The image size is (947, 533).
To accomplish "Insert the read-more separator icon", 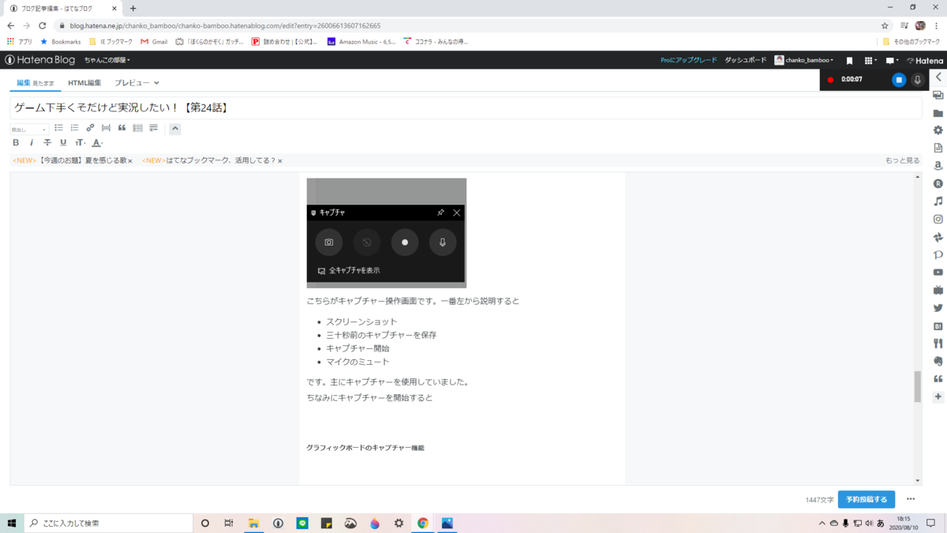I will coord(106,128).
